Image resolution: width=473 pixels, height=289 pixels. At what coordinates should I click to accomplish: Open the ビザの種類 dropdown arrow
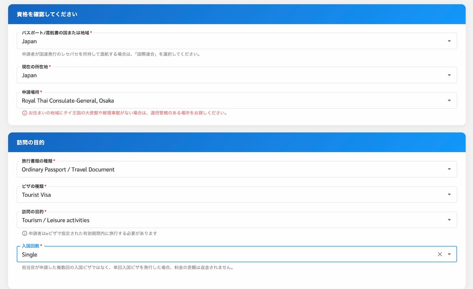(449, 195)
